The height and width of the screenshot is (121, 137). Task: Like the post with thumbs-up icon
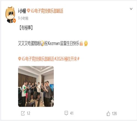pyautogui.click(x=108, y=114)
